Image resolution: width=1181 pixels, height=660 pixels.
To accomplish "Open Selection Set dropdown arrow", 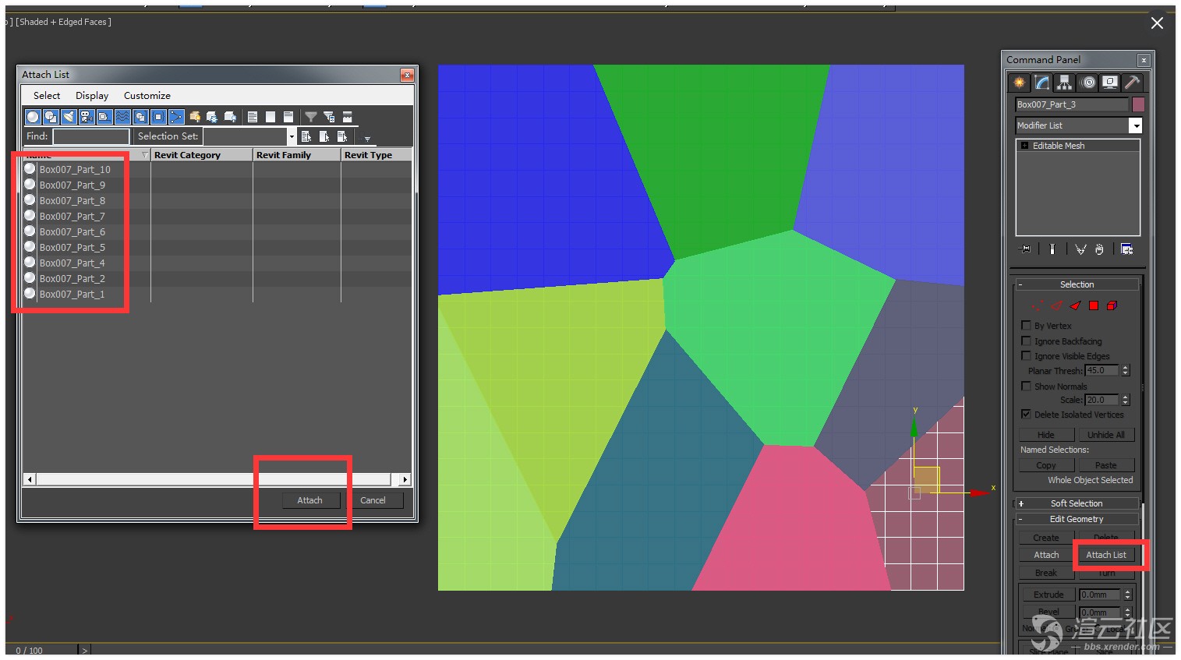I will coord(292,136).
